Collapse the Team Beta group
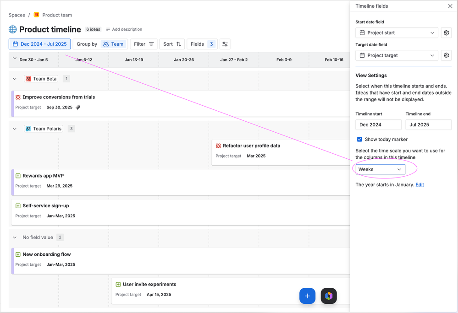This screenshot has height=313, width=458. [15, 79]
